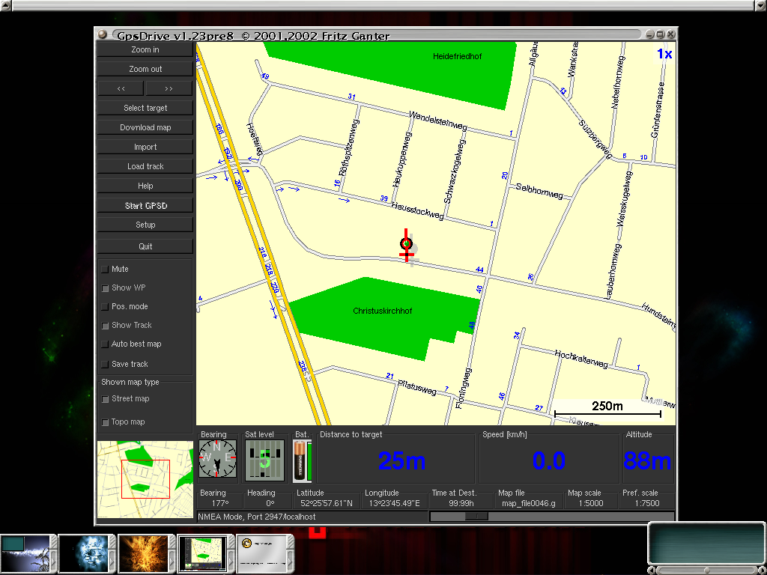
Task: Enable the Show Track checkbox
Action: 105,326
